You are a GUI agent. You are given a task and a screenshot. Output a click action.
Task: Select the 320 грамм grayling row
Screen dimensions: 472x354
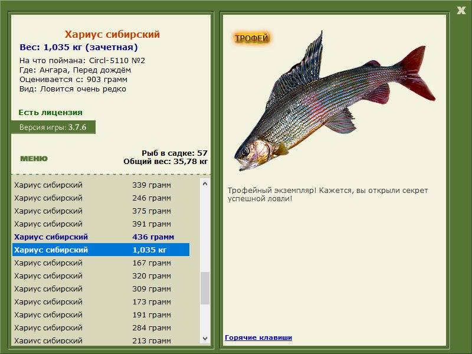(101, 276)
